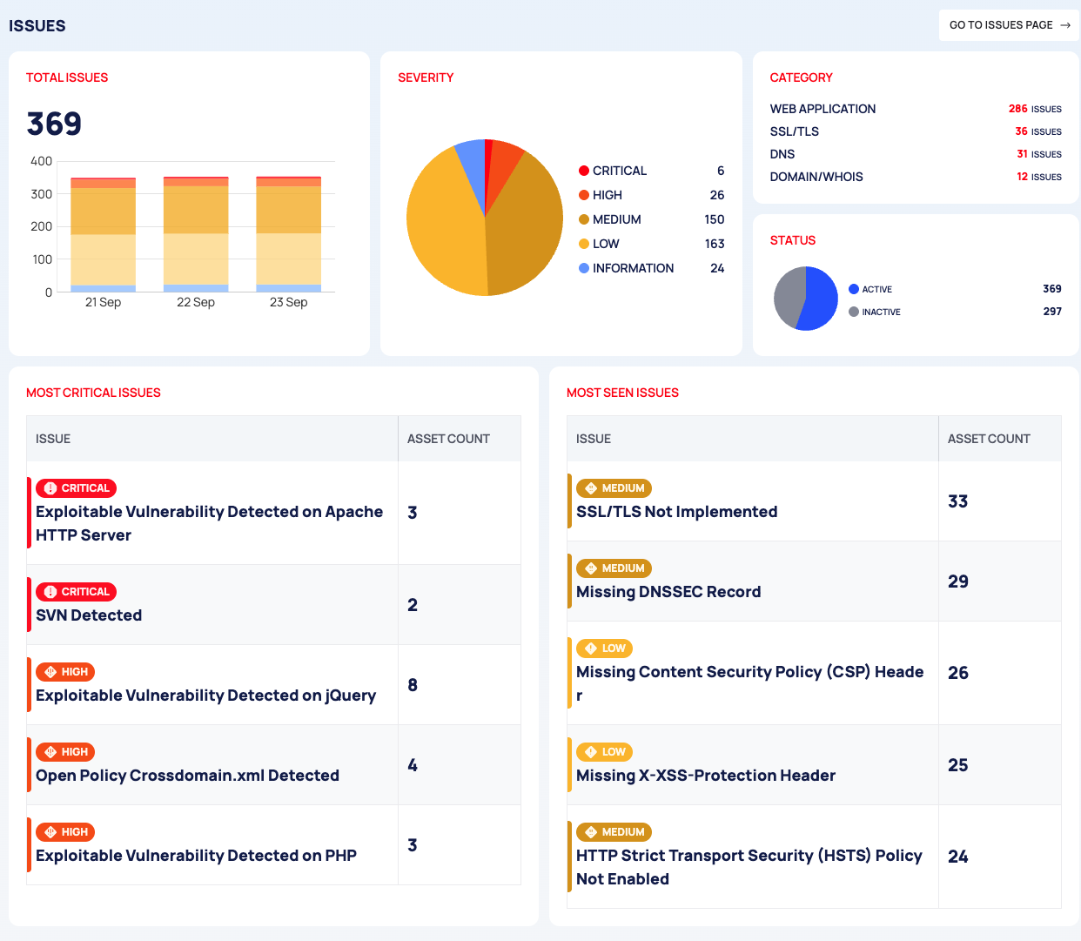Click the Information blue legend dot
Viewport: 1081px width, 941px height.
click(x=584, y=268)
